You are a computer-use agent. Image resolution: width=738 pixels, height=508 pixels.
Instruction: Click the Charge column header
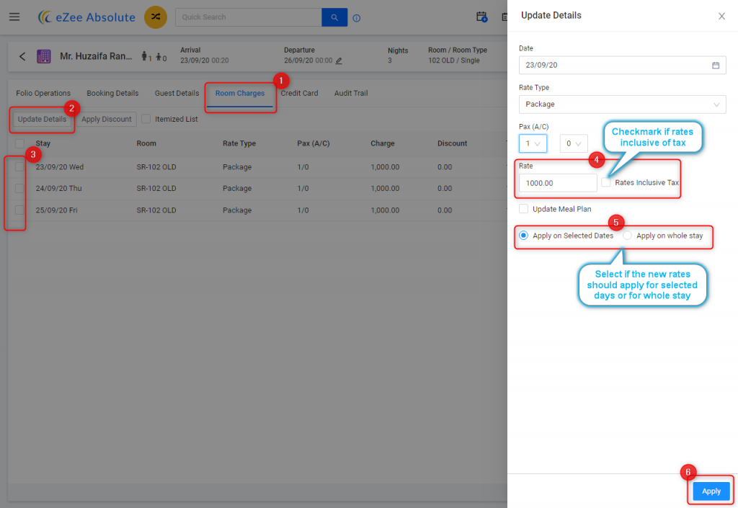(383, 143)
